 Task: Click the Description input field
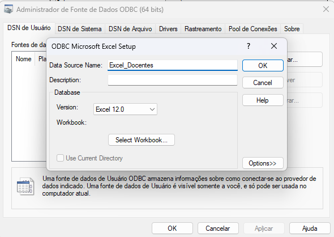[x=173, y=80]
